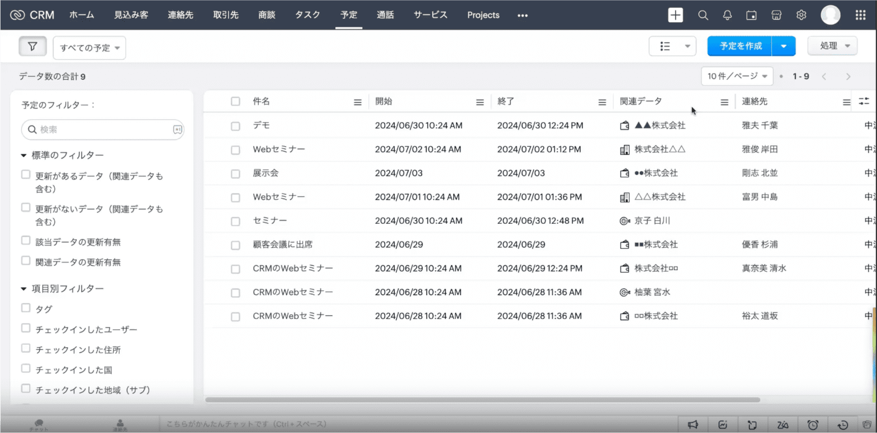Viewport: 877px width, 433px height.
Task: Open 商談 tab
Action: pyautogui.click(x=267, y=15)
